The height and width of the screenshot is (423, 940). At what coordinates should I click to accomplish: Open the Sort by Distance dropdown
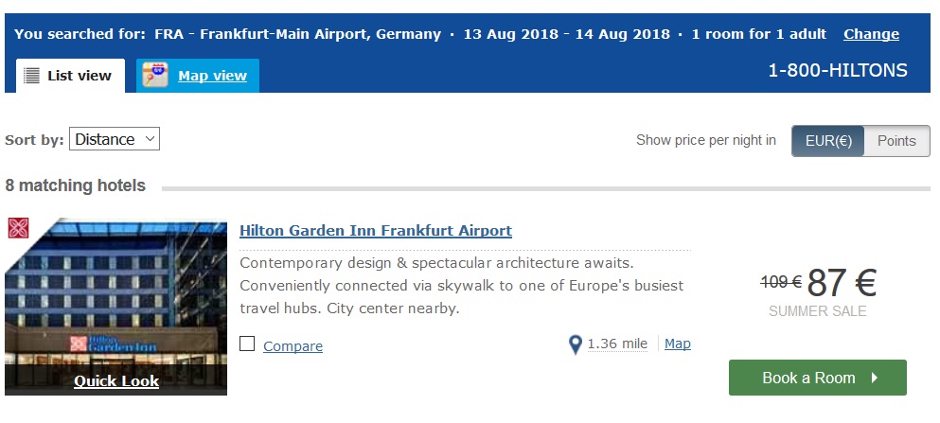(x=115, y=139)
